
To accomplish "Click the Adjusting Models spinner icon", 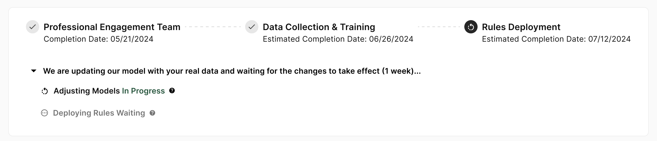I will (x=45, y=91).
